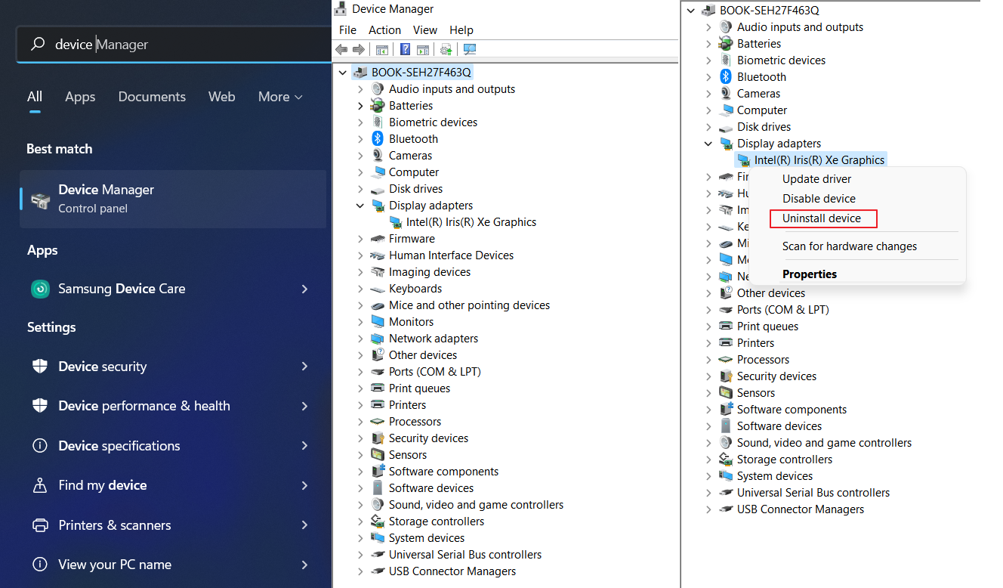1003x588 pixels.
Task: Select System devices in tree with context menu
Action: pos(775,476)
